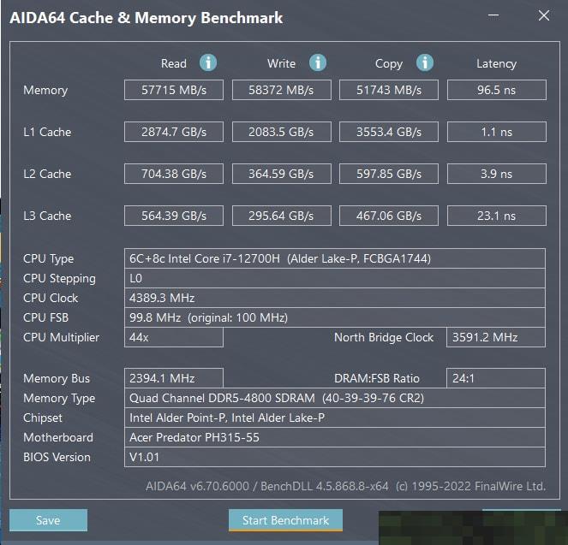Image resolution: width=568 pixels, height=545 pixels.
Task: Click the Memory Type field DDR5-4800
Action: coord(335,398)
